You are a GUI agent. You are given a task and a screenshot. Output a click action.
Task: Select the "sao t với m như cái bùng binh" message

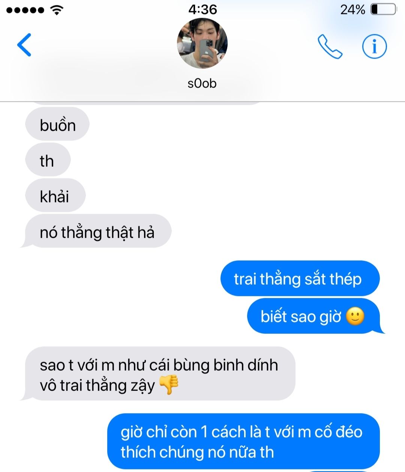tap(158, 374)
